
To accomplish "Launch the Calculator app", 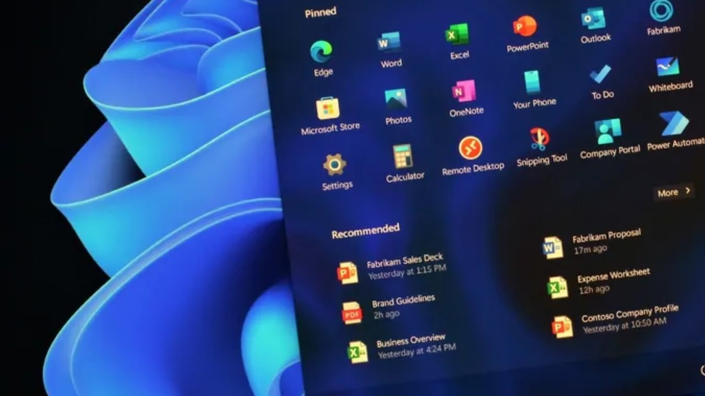I will (x=403, y=156).
